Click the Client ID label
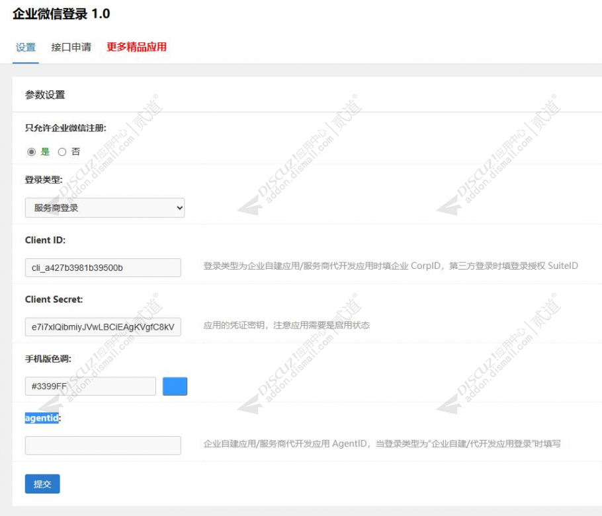 click(x=45, y=240)
